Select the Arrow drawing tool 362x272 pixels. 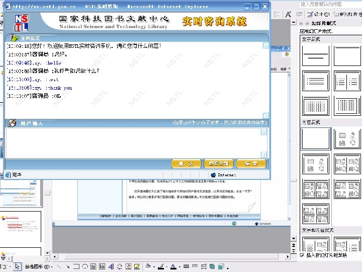tap(68, 266)
